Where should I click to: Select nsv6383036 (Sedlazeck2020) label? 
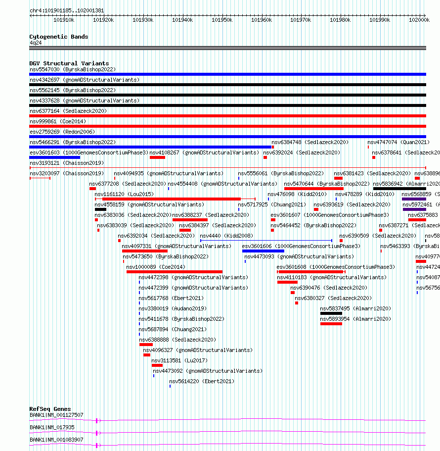click(x=133, y=214)
